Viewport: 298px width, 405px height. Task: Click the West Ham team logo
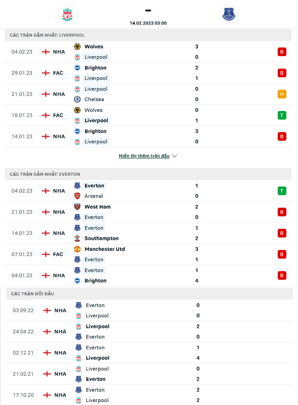pos(77,207)
